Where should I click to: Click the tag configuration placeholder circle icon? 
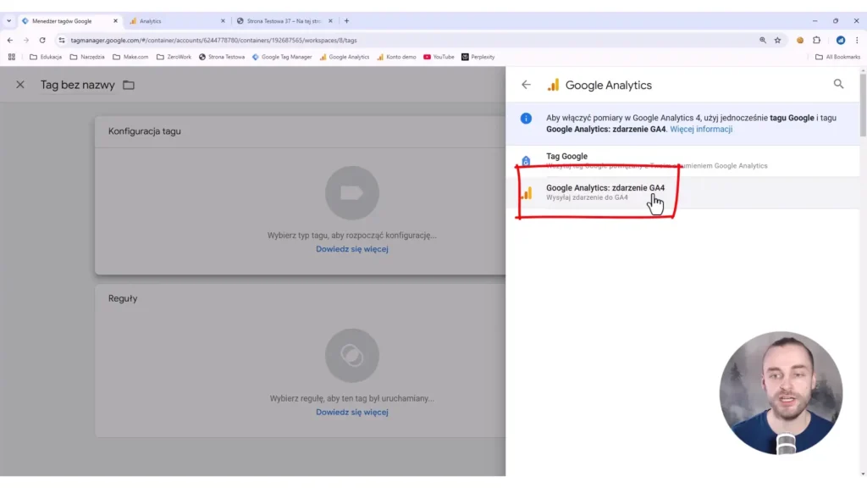point(351,193)
